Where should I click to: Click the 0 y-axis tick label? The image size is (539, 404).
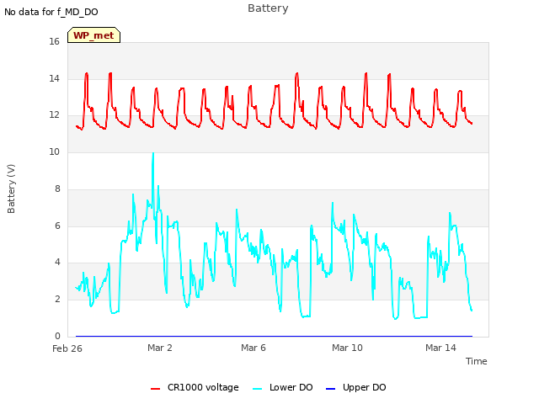57,336
